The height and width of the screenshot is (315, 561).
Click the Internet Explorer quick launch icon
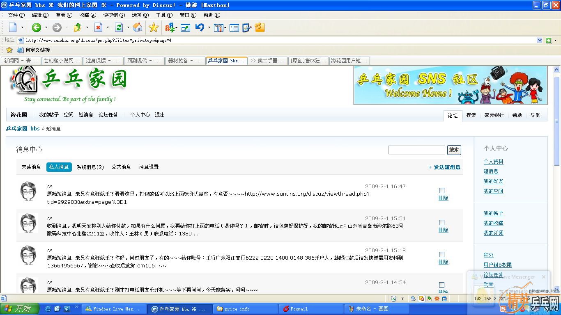tap(48, 309)
